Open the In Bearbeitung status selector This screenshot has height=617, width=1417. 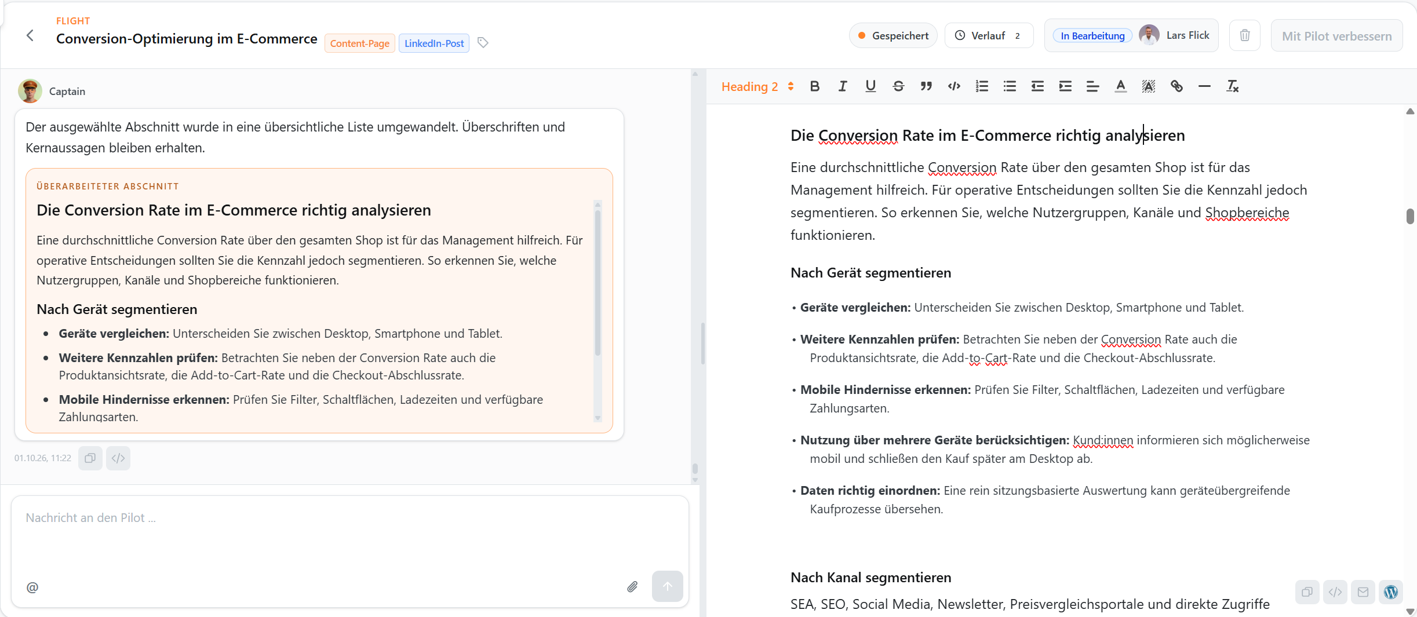[1092, 36]
